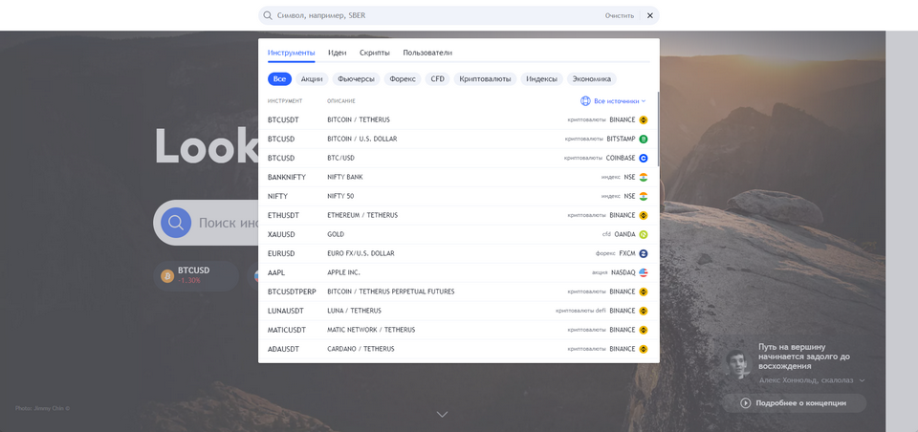The width and height of the screenshot is (918, 432).
Task: Click the globe icon next to "Все источники"
Action: (x=585, y=100)
